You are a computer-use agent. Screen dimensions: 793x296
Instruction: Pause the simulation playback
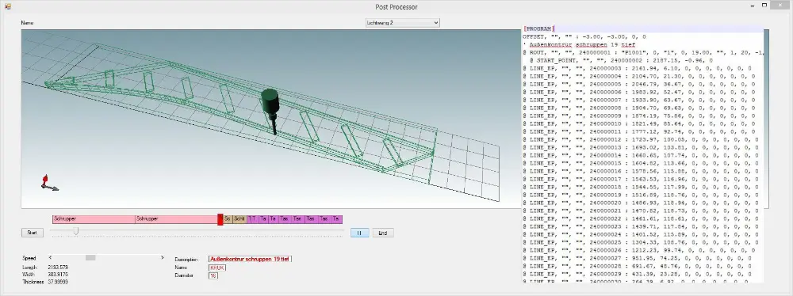click(359, 233)
